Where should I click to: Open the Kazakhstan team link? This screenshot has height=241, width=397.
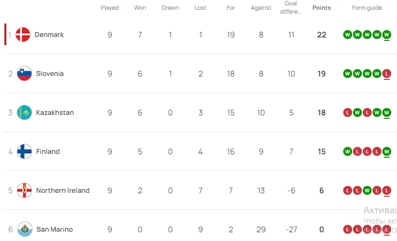tap(55, 112)
